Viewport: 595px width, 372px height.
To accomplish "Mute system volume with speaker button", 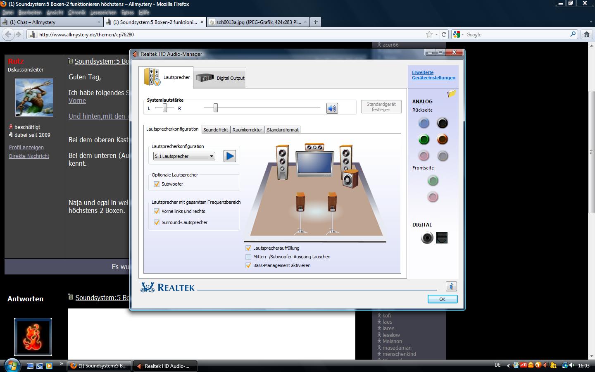I will pyautogui.click(x=332, y=108).
